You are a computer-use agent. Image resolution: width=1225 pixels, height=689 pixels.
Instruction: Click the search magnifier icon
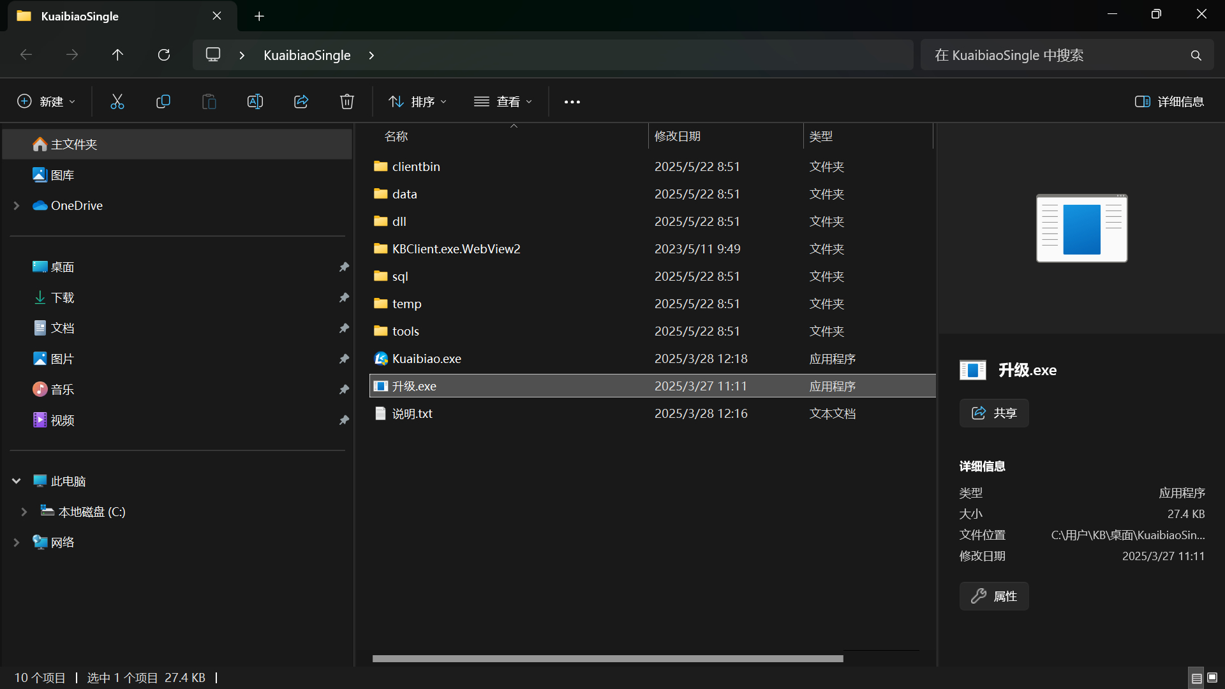tap(1196, 56)
